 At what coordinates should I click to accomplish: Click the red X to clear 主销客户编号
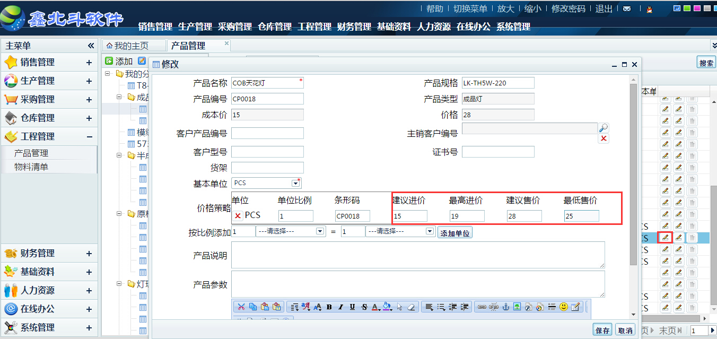pos(605,138)
